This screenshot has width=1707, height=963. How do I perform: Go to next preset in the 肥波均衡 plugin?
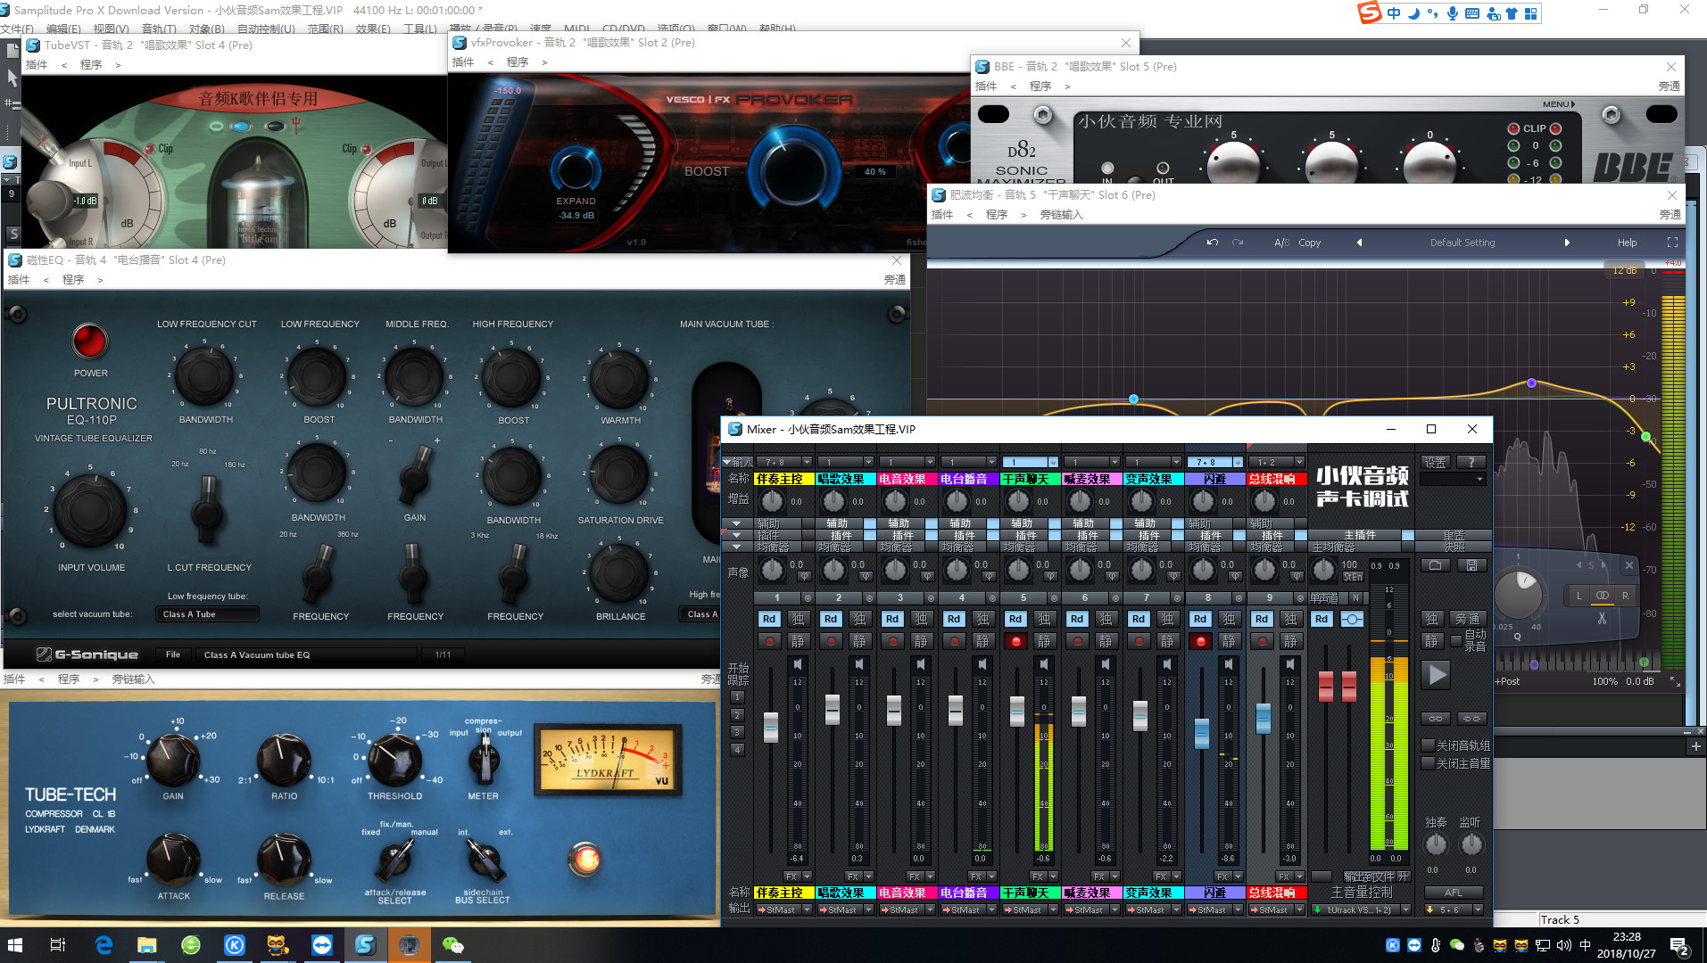click(1567, 243)
